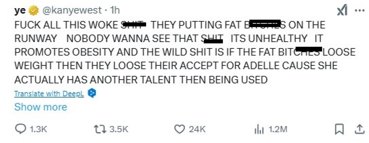Click the 24K likes count
The width and height of the screenshot is (369, 143).
click(x=198, y=129)
